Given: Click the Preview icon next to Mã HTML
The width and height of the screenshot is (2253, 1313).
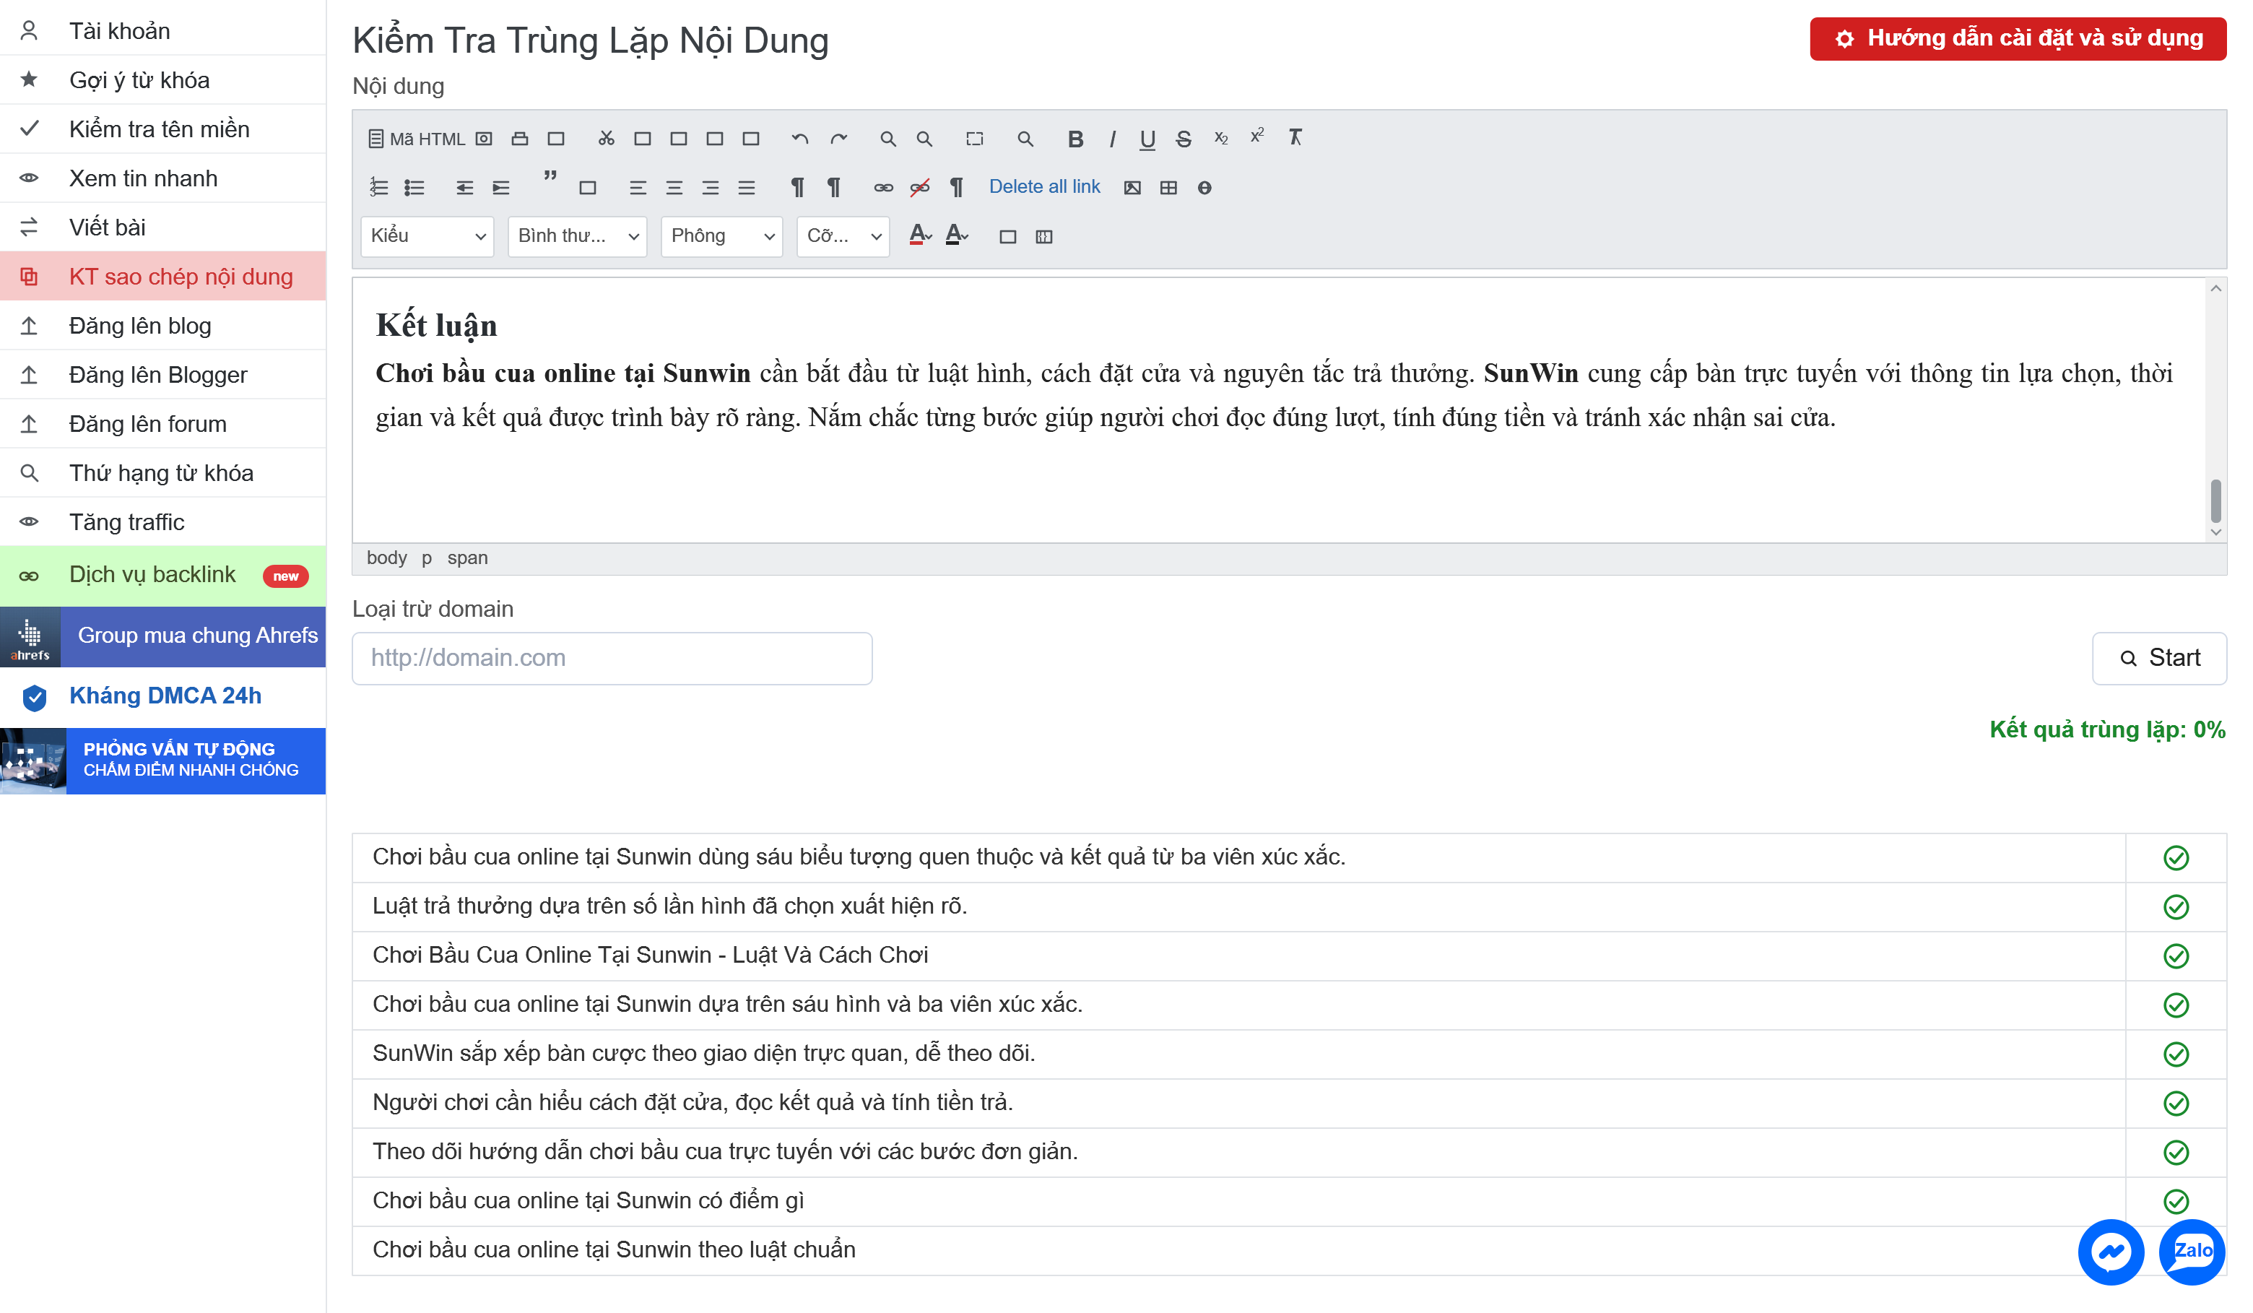Looking at the screenshot, I should pos(484,139).
